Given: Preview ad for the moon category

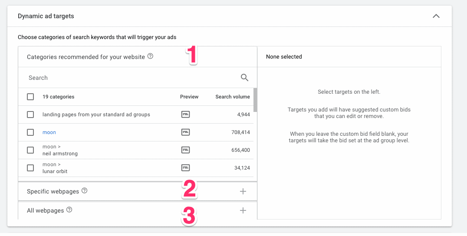Looking at the screenshot, I should point(186,132).
